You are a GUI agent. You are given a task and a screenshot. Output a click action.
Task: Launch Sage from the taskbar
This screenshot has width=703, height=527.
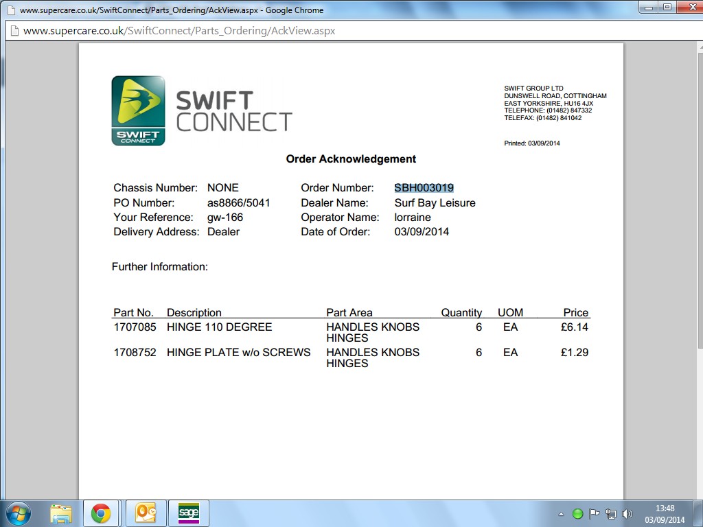[x=189, y=513]
